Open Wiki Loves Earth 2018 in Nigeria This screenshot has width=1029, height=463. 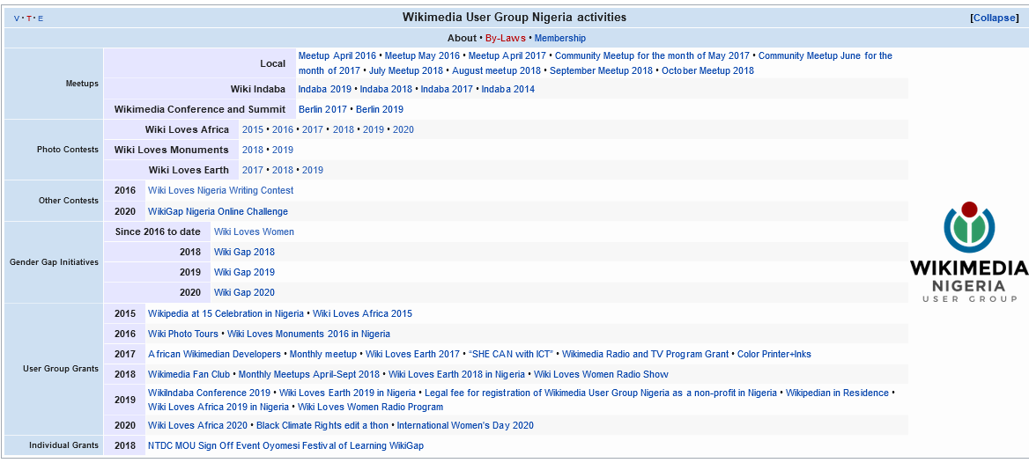456,374
